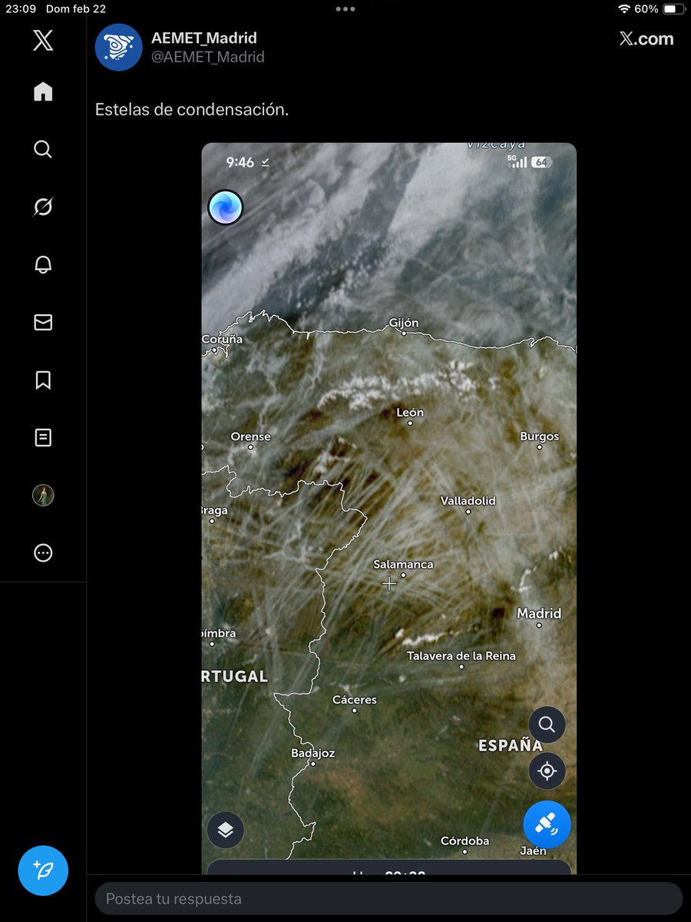Click the Madrid city label on map
Screen dimensions: 691x922
pyautogui.click(x=539, y=613)
